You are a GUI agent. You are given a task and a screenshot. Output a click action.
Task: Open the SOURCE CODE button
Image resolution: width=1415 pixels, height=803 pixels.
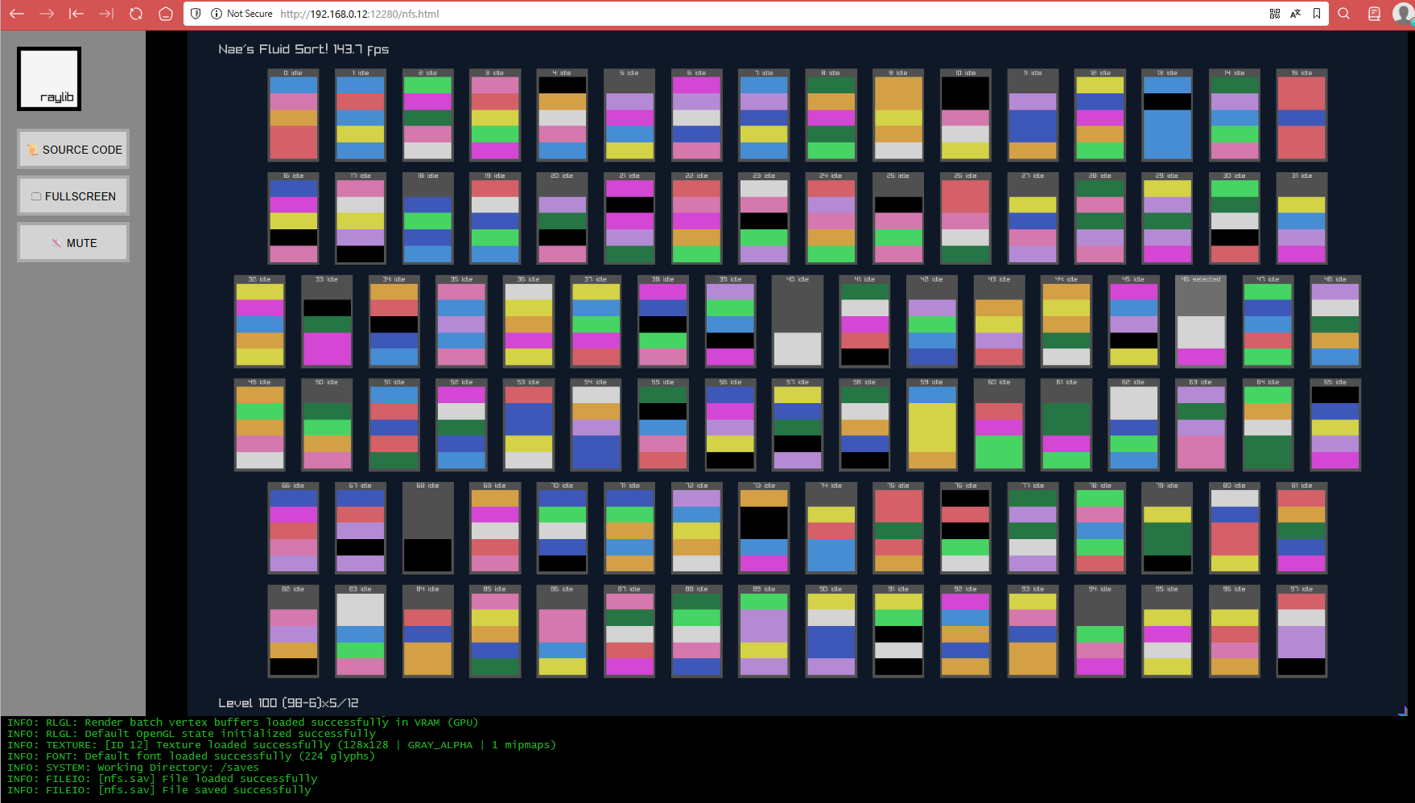click(73, 150)
